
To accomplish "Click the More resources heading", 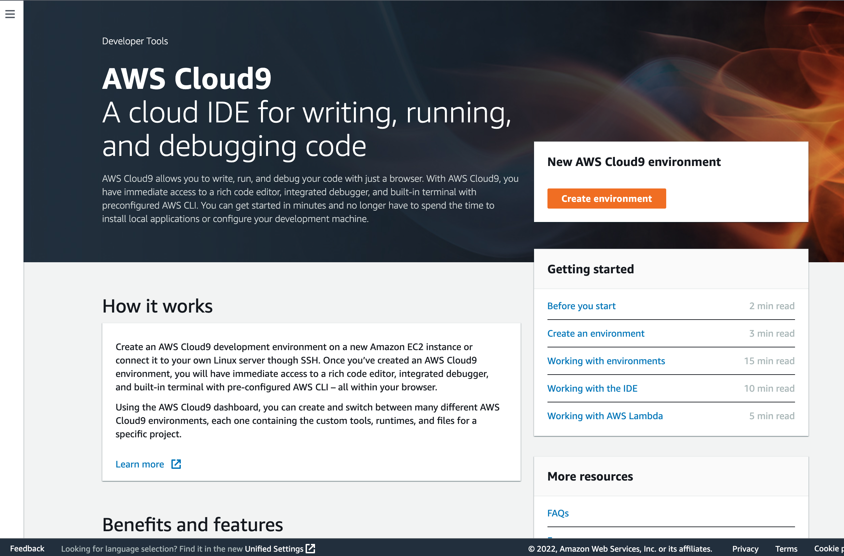I will tap(590, 476).
